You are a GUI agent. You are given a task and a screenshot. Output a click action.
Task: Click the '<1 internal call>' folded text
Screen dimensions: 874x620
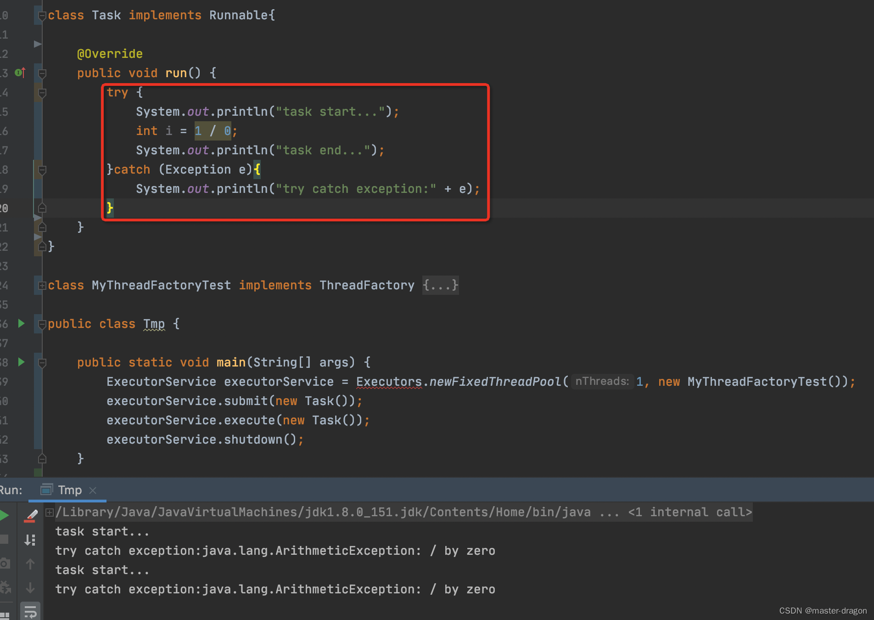[690, 512]
